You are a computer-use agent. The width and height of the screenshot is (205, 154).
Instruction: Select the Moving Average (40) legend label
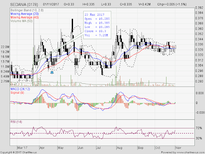point(24,17)
